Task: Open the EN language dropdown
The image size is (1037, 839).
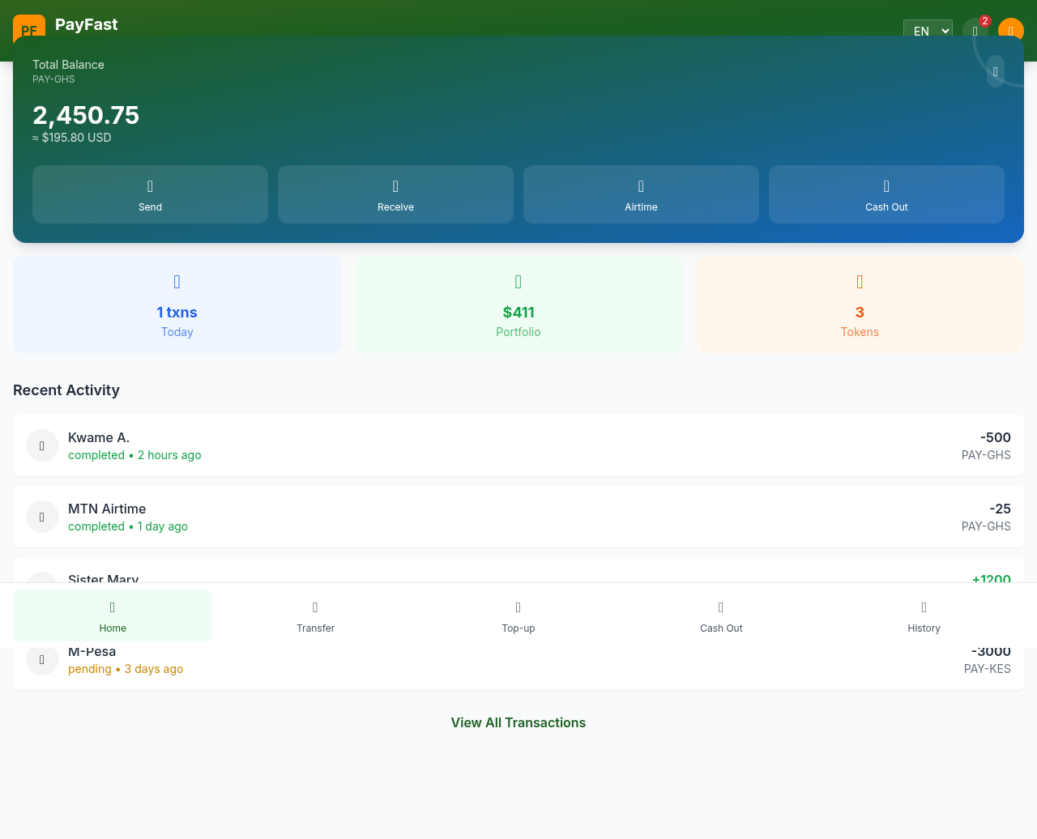Action: (x=927, y=31)
